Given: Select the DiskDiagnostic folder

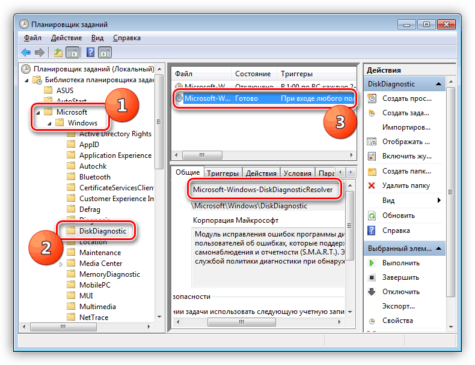Looking at the screenshot, I should coord(97,231).
